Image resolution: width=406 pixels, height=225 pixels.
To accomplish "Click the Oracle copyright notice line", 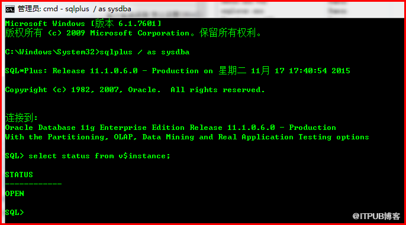I will tap(135, 90).
